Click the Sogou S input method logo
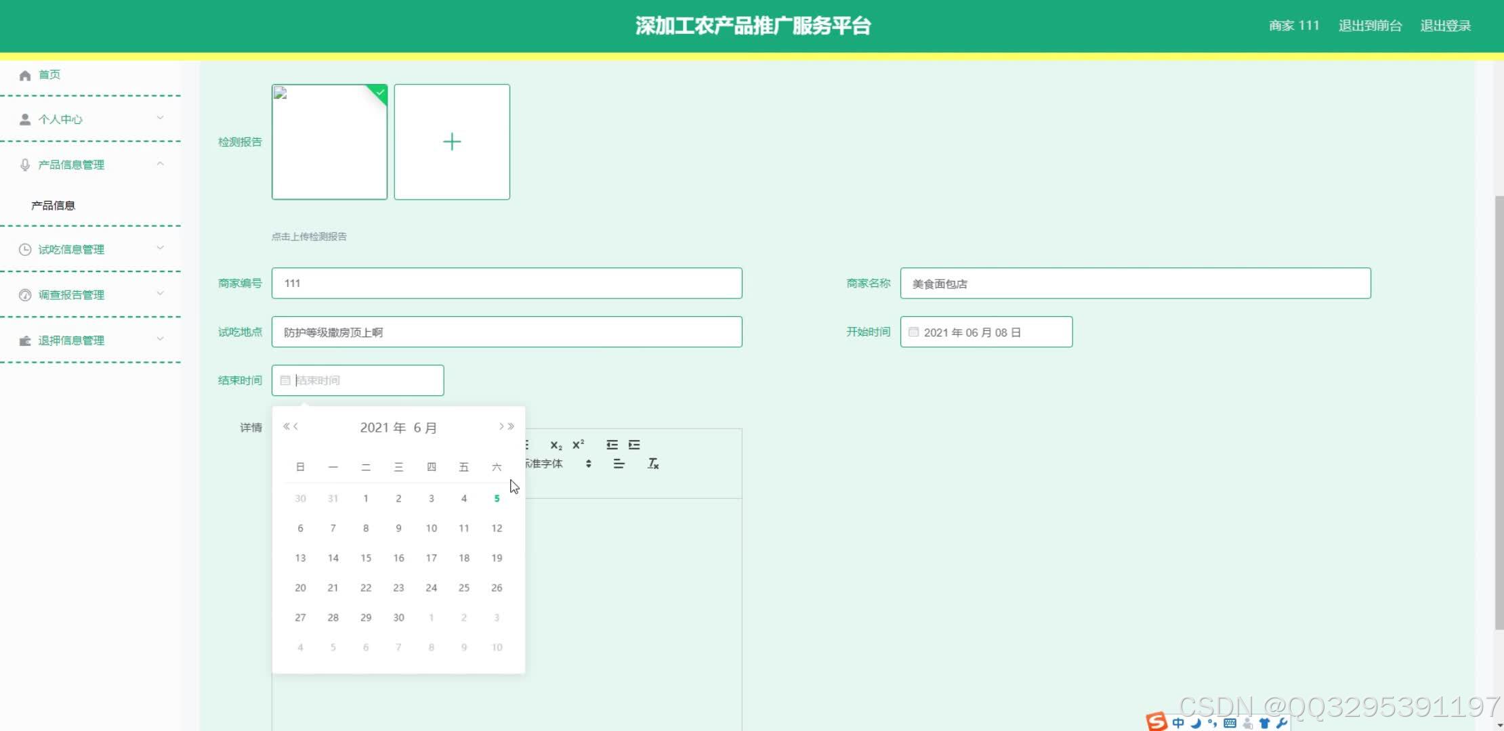This screenshot has height=731, width=1504. click(1156, 722)
